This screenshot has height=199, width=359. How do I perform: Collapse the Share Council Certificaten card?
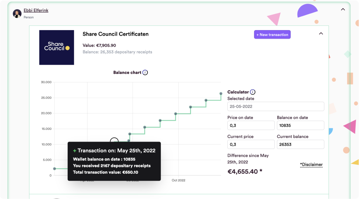pyautogui.click(x=321, y=34)
